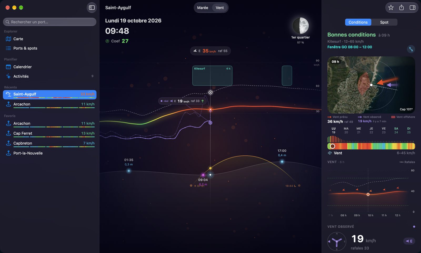Viewport: 421px width, 253px height.
Task: Click the Rechercher un port search field
Action: 50,22
